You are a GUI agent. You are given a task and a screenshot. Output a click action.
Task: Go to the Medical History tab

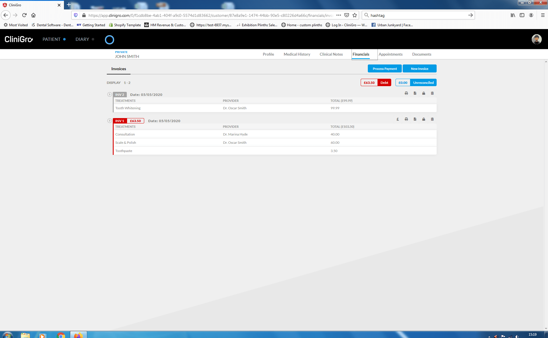pos(297,54)
